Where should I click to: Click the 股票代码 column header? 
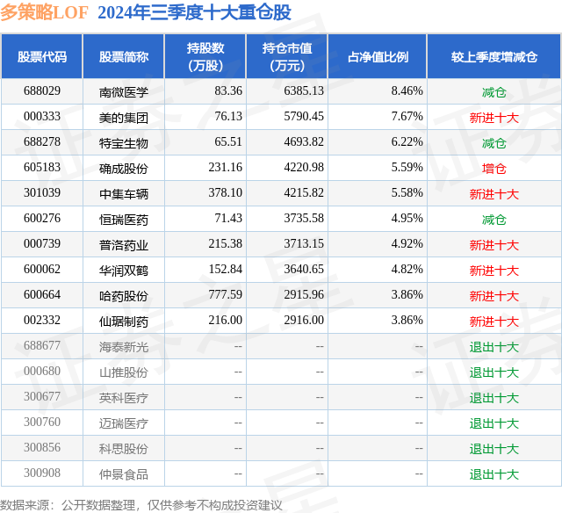(x=42, y=56)
